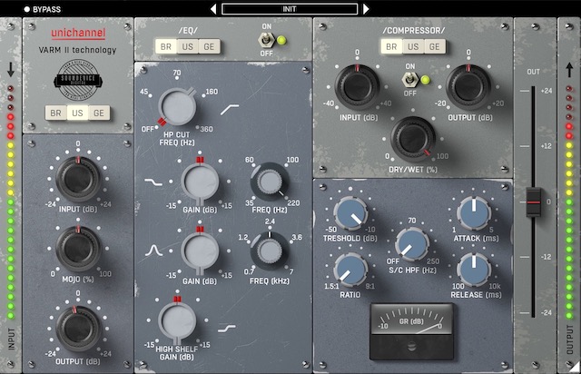The width and height of the screenshot is (581, 374).
Task: Go to previous preset with left arrow
Action: 212,9
